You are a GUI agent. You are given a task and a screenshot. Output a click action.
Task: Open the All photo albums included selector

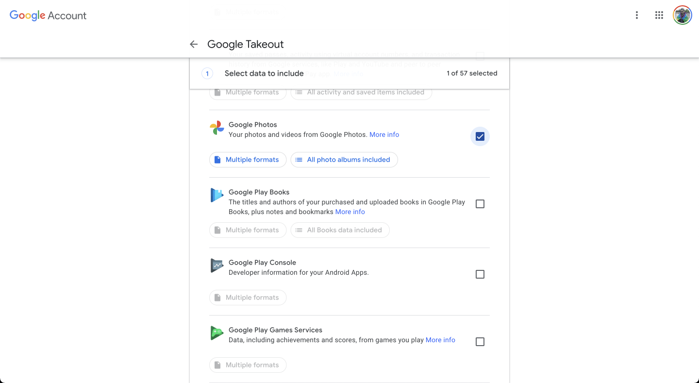(x=344, y=159)
